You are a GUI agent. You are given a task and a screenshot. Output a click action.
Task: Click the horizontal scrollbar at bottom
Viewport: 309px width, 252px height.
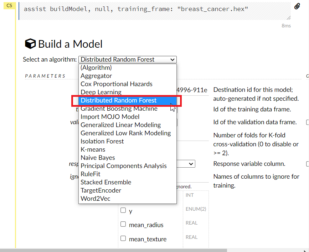[143, 250]
